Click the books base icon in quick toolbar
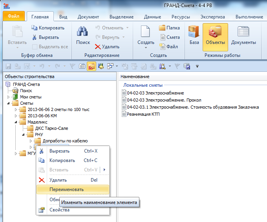 pyautogui.click(x=101, y=66)
